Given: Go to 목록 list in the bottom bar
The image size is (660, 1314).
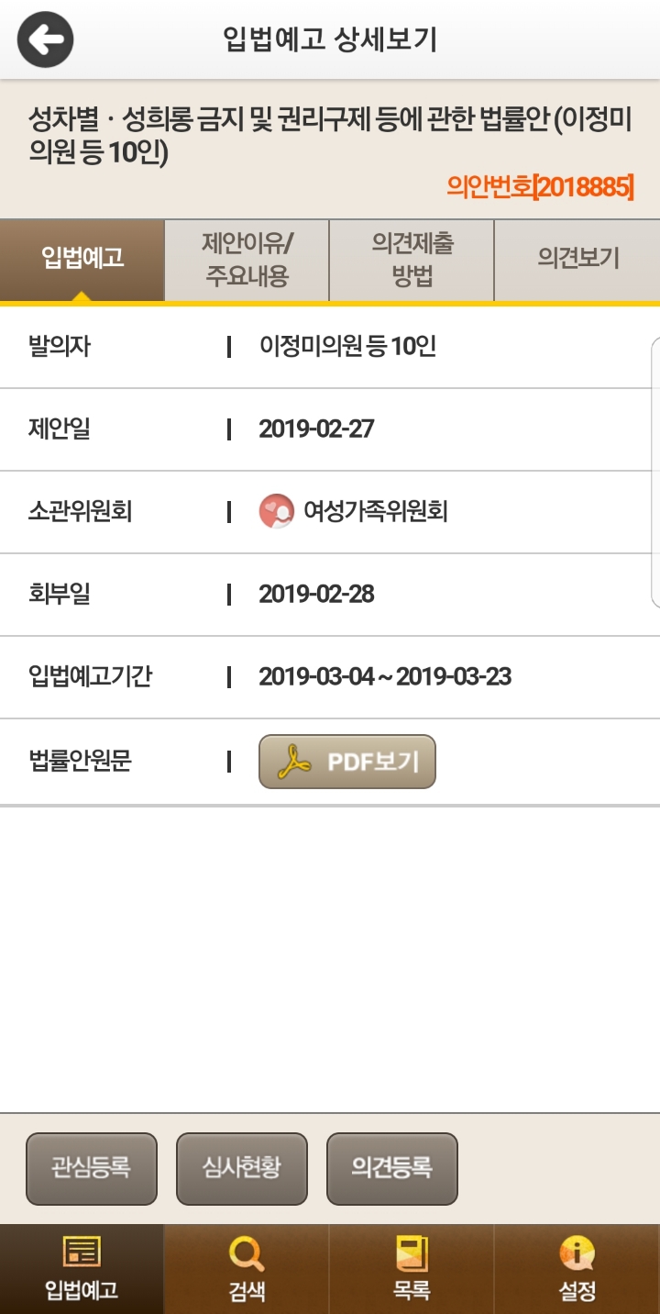Looking at the screenshot, I should [412, 1269].
